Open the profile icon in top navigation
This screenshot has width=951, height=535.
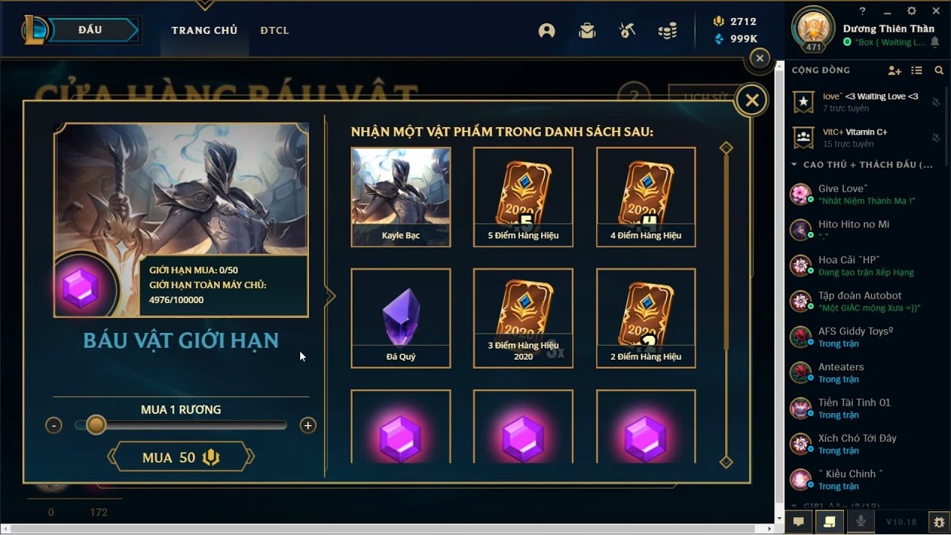coord(547,30)
